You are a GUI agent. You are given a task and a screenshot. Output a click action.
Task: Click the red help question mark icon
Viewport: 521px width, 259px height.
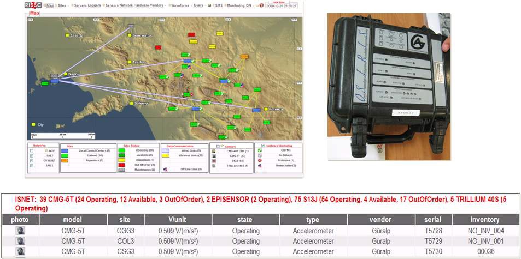(x=261, y=5)
